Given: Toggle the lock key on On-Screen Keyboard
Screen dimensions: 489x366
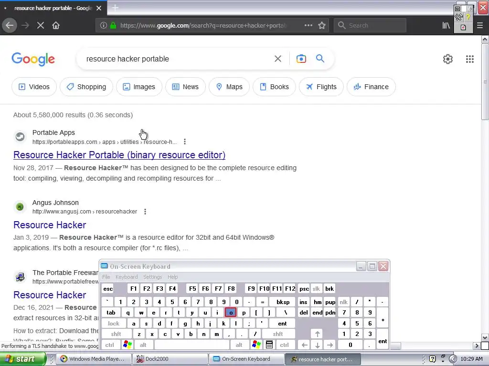Looking at the screenshot, I should click(114, 324).
